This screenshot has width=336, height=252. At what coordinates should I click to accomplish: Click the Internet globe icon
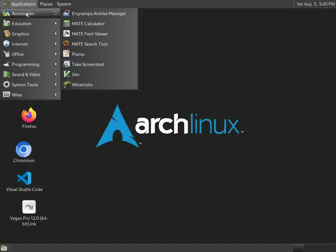(x=7, y=44)
